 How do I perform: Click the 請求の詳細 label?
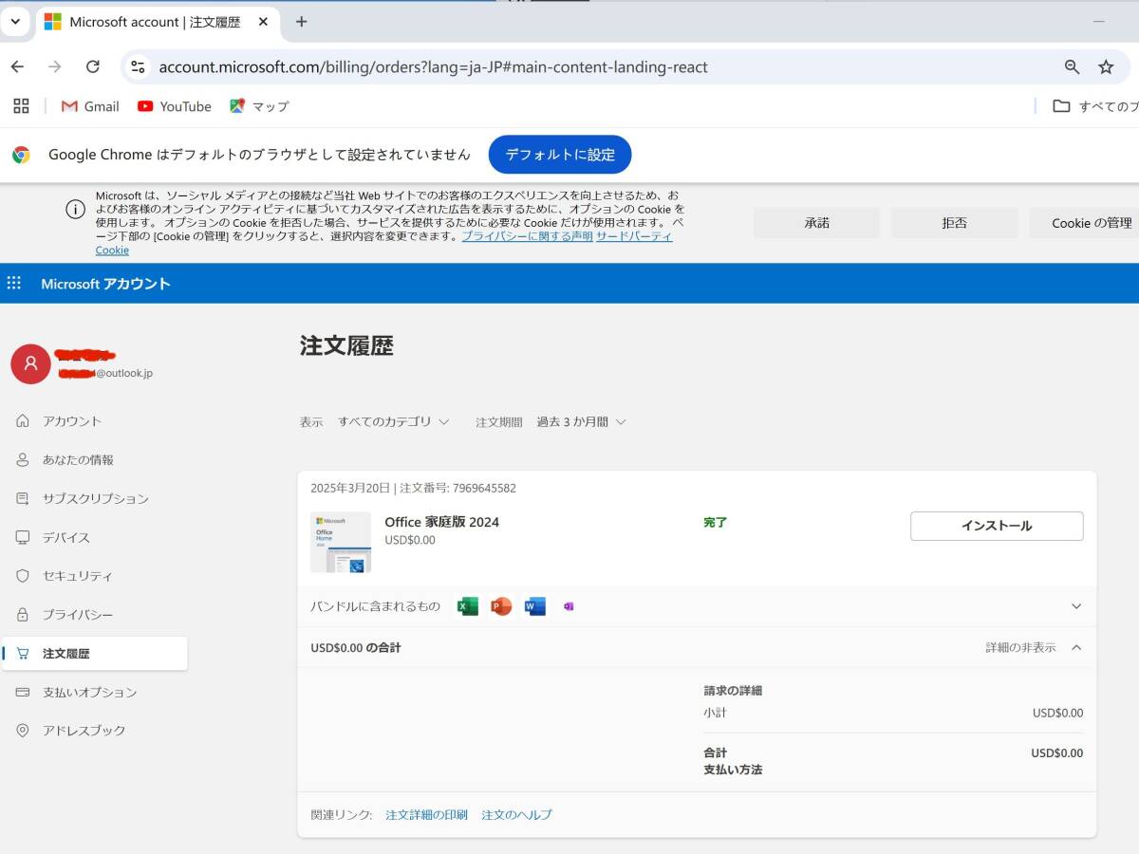click(x=733, y=691)
